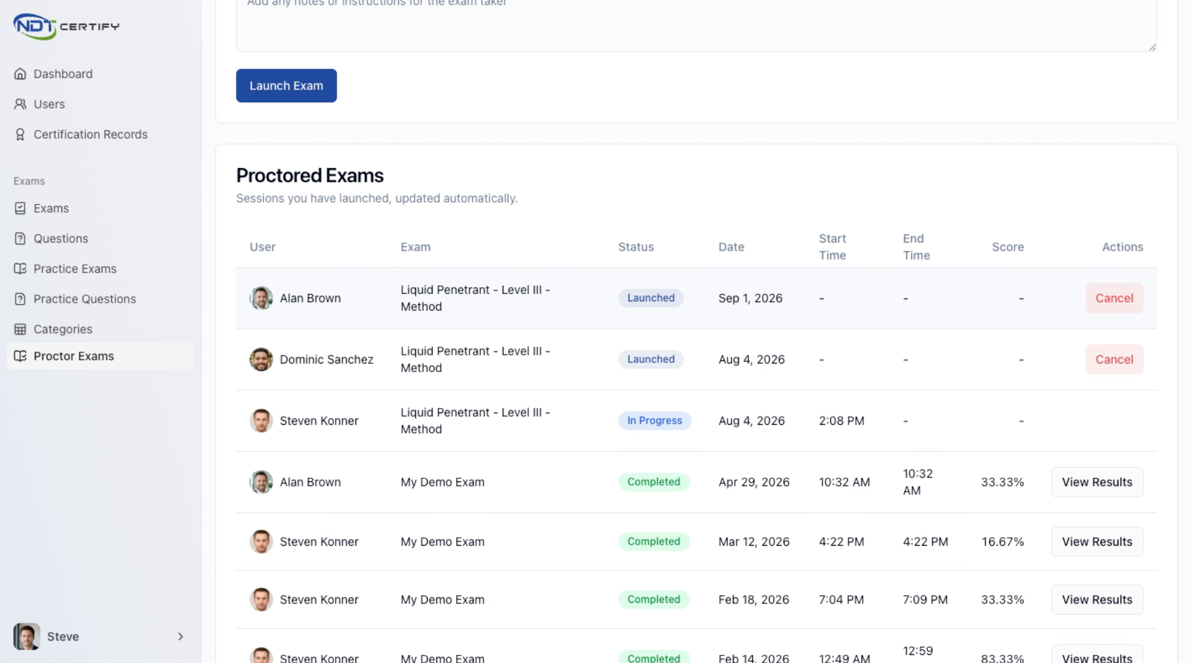The image size is (1191, 663).
Task: Click the Exams checklist icon in sidebar
Action: 20,208
